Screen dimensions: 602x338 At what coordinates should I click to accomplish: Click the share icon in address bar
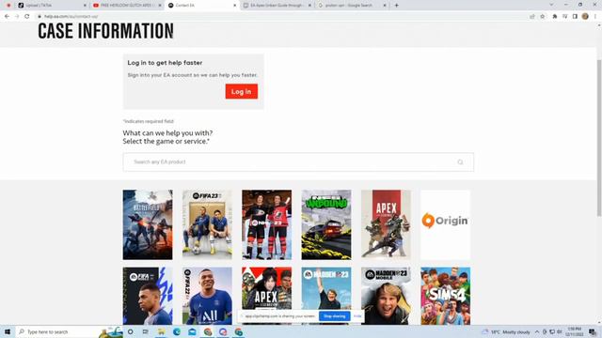[532, 17]
